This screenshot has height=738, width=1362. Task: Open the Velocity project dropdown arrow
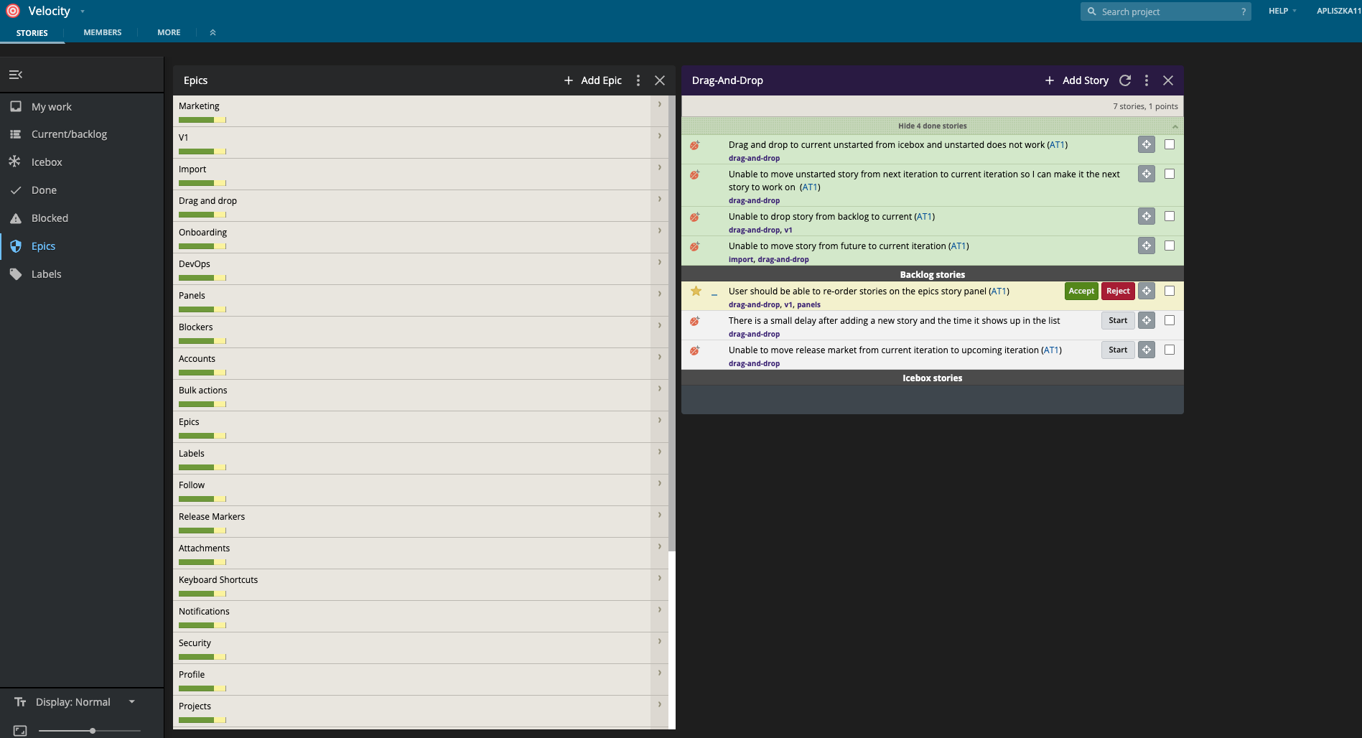pos(83,11)
